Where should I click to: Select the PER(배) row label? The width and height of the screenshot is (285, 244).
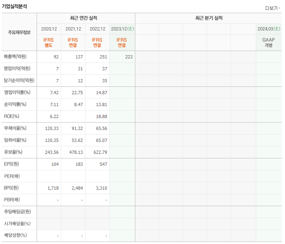[12, 176]
